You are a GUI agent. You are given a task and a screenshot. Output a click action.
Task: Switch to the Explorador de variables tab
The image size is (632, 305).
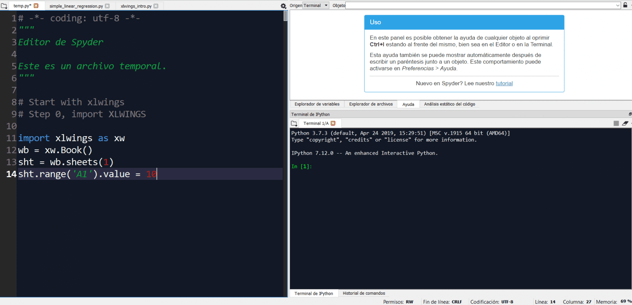tap(317, 104)
